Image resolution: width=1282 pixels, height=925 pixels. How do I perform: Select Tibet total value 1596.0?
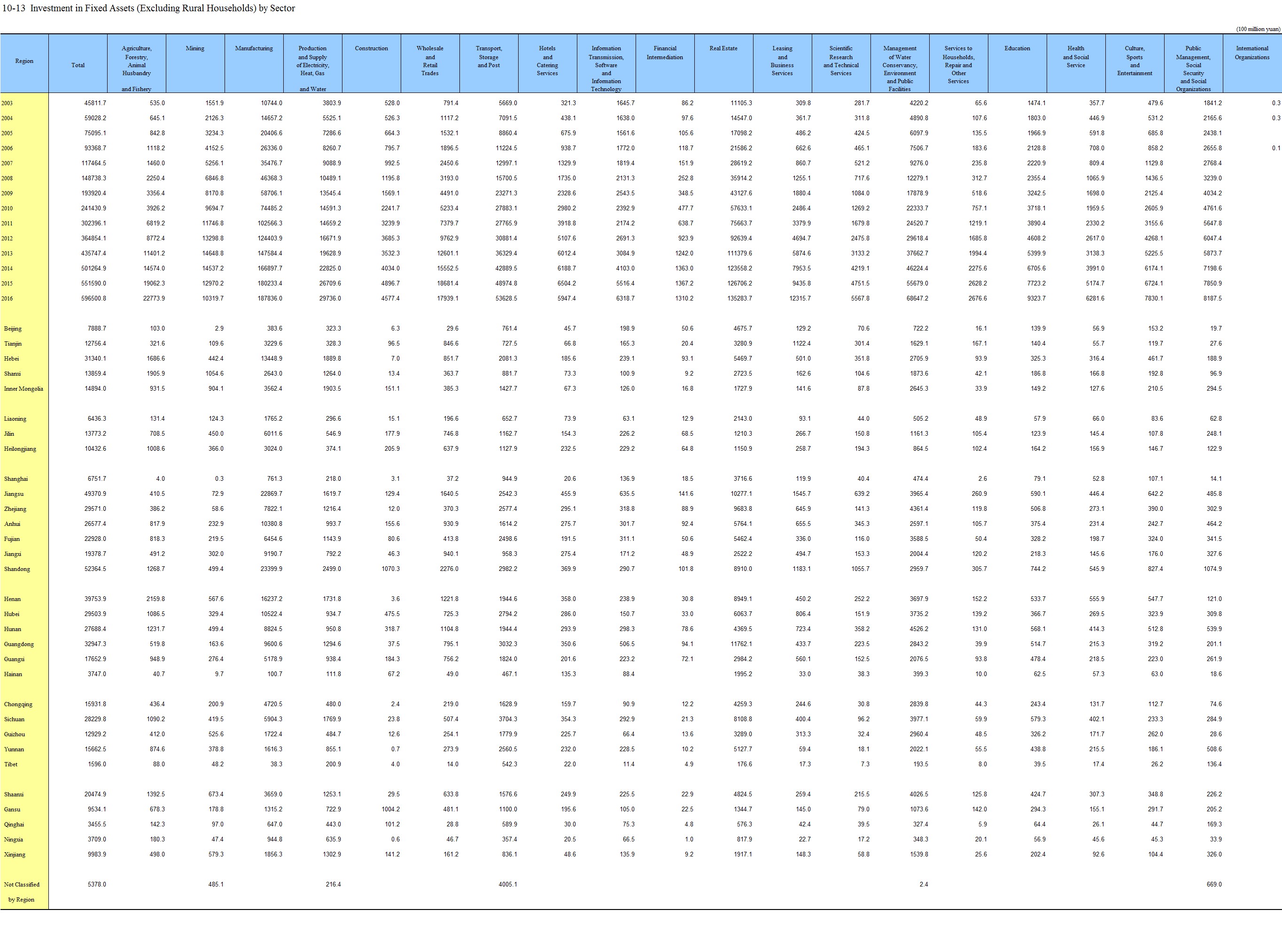tap(97, 764)
